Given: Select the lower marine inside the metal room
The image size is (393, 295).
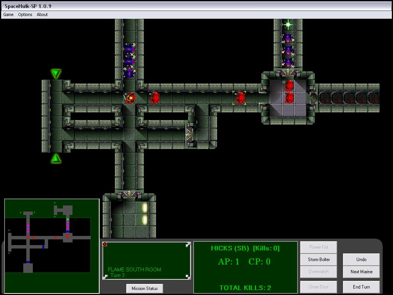Looking at the screenshot, I should coord(289,98).
